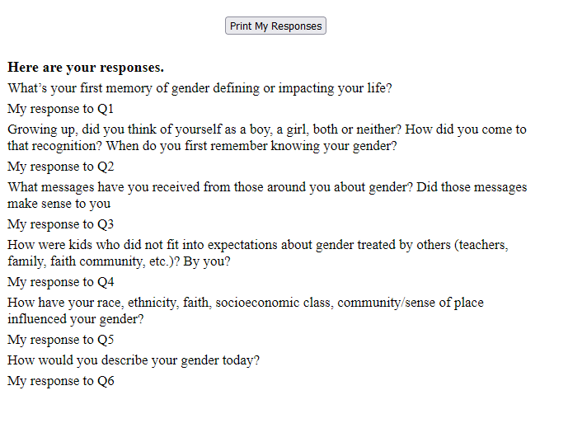Click the text 'By you?'
The height and width of the screenshot is (442, 568).
[x=206, y=261]
